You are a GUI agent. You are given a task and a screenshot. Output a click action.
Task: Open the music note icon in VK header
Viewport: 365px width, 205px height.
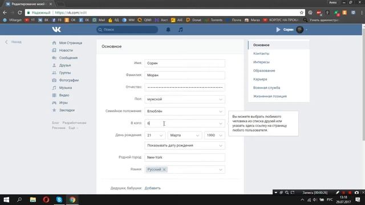[180, 30]
